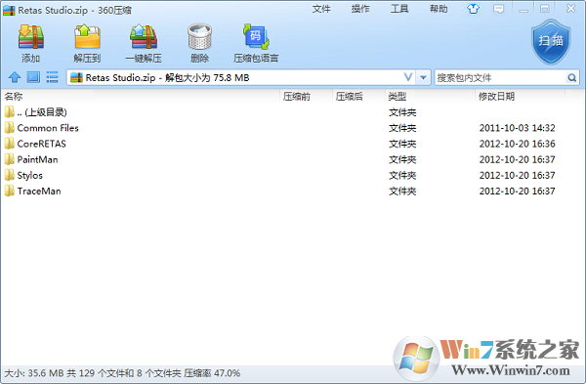Select the '.. (上级目录)' row text
The image size is (586, 384).
42,112
